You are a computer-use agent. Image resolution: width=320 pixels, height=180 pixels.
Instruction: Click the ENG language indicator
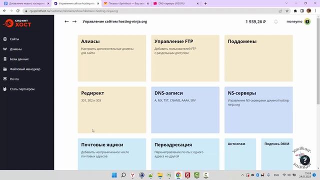pos(276,175)
